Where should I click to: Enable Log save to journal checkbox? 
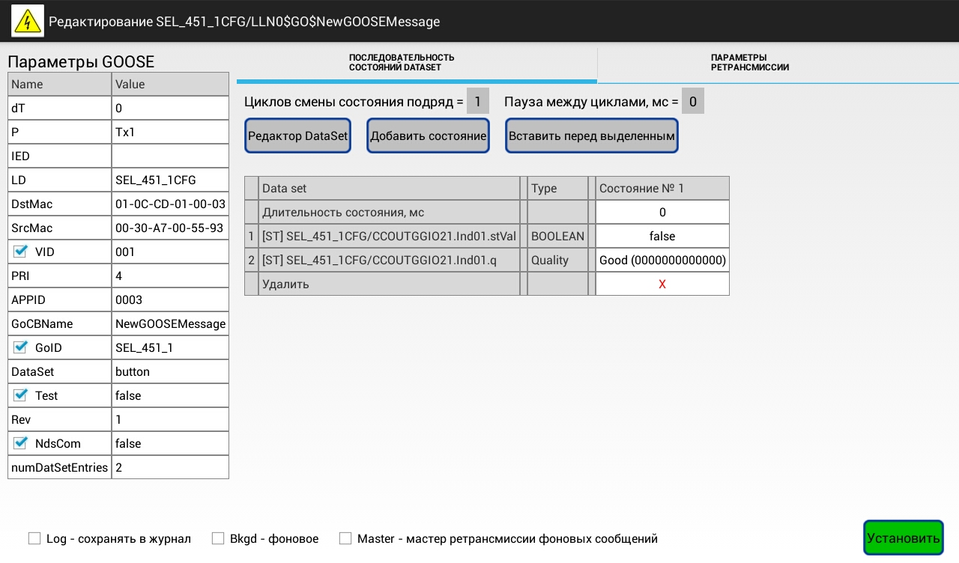tap(34, 538)
